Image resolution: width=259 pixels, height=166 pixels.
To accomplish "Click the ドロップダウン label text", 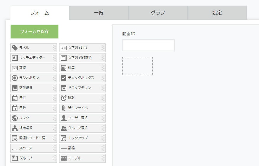I will (79, 88).
